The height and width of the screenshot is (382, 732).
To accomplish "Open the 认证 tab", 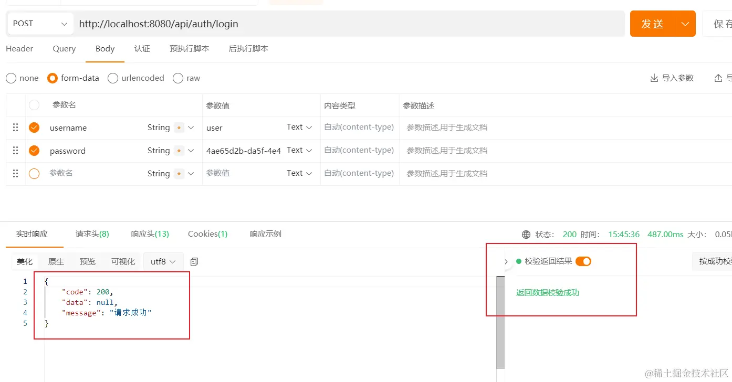I will [142, 49].
